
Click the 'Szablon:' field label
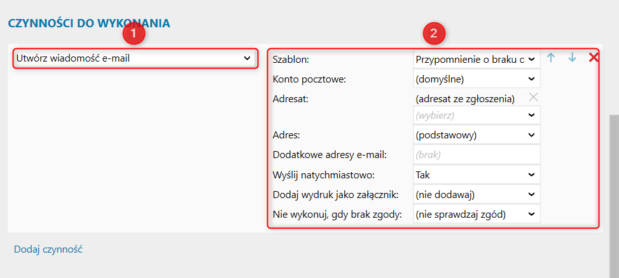[x=291, y=60]
